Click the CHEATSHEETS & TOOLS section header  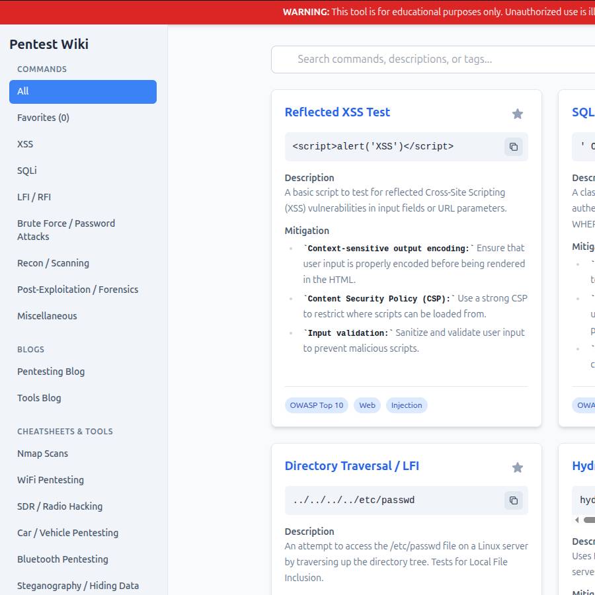tap(65, 432)
